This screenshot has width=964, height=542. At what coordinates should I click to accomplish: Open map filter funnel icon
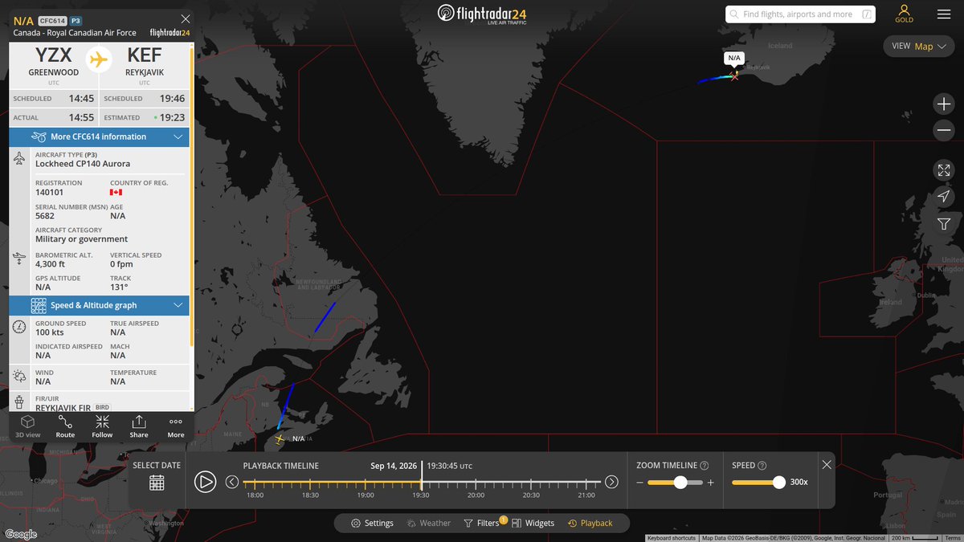coord(943,224)
